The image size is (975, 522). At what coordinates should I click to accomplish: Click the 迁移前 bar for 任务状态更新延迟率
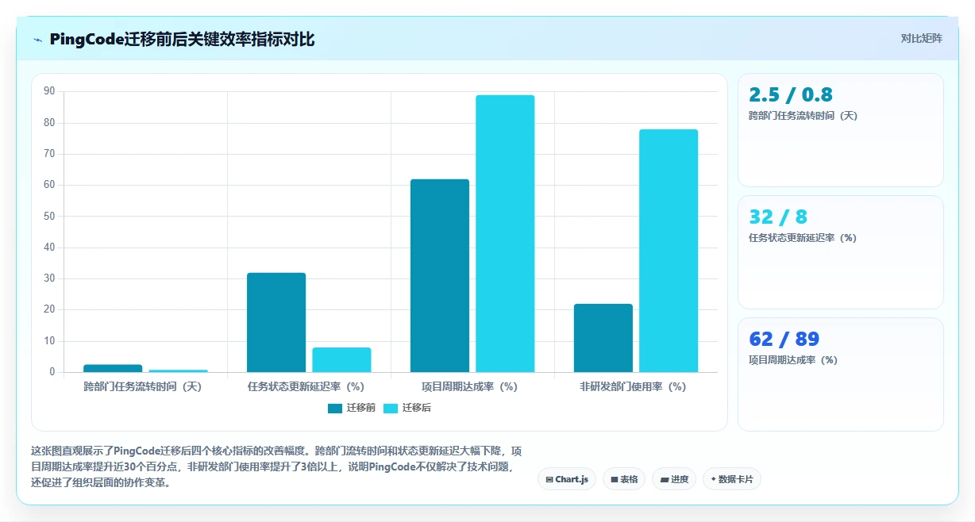(276, 322)
